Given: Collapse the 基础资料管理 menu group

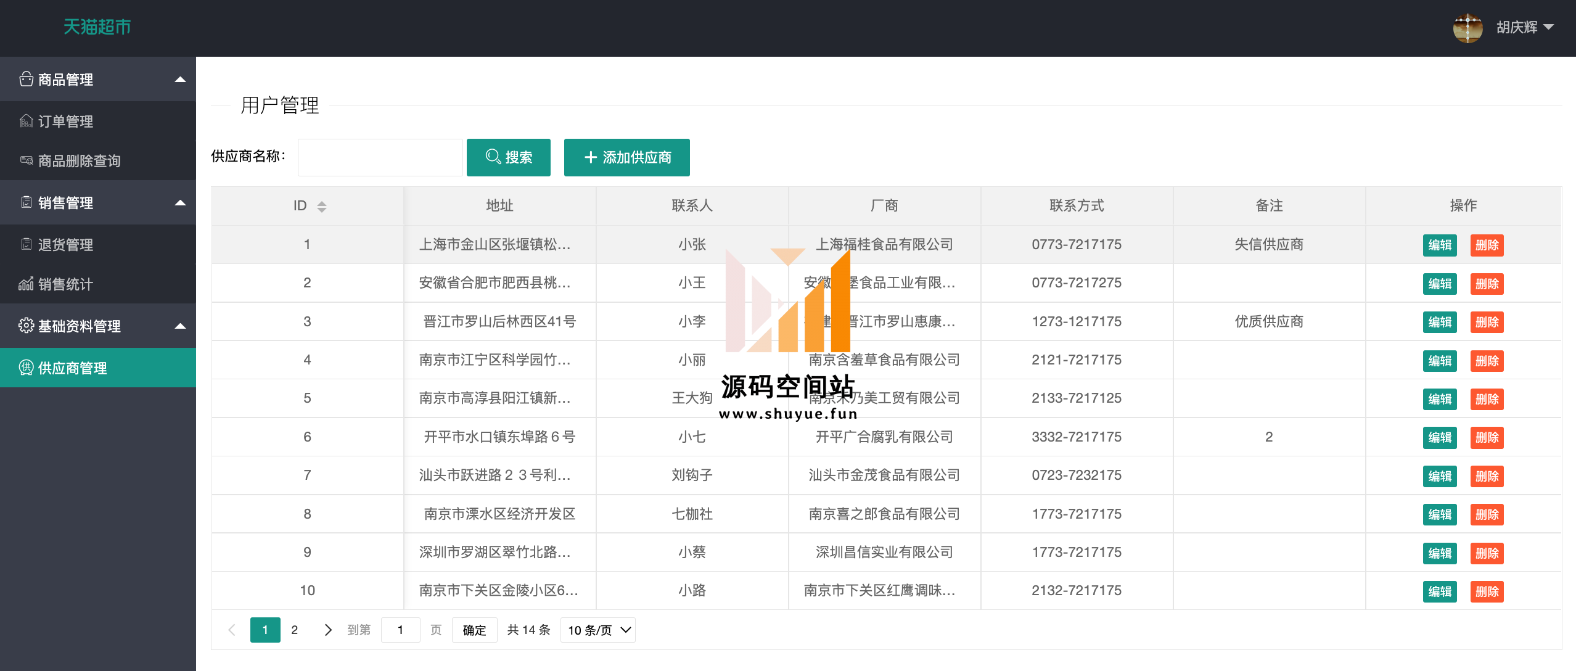Looking at the screenshot, I should 180,326.
